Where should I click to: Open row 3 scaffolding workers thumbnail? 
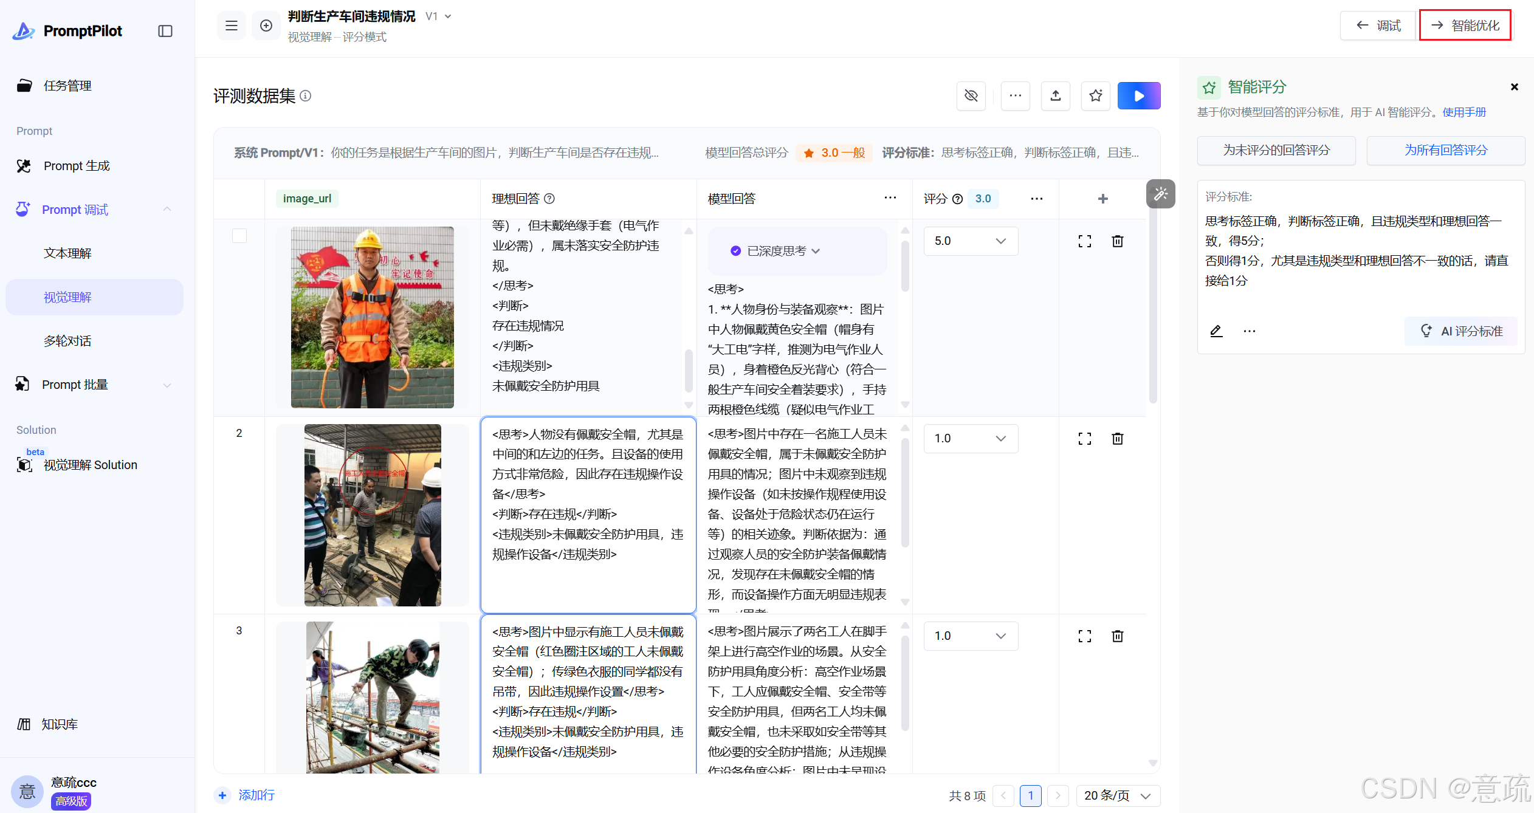pos(373,698)
